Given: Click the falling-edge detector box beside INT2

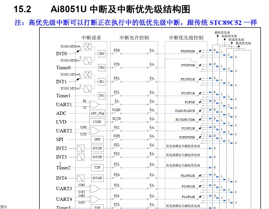Looking at the screenshot, I should click(x=81, y=148).
